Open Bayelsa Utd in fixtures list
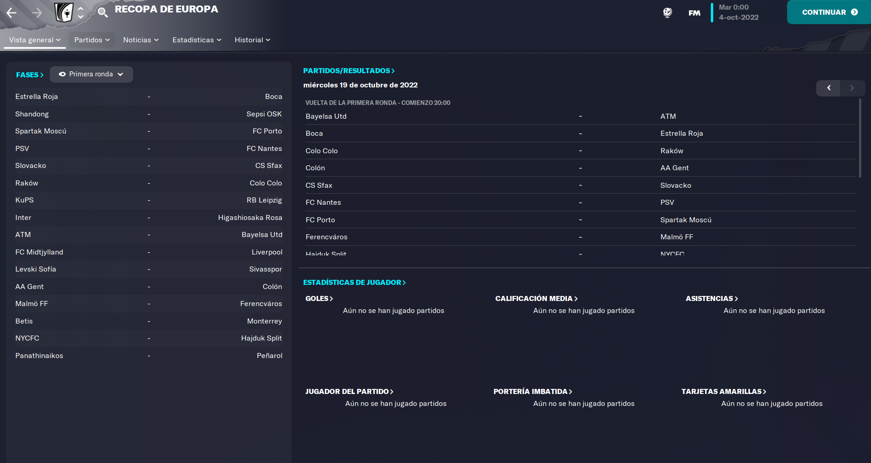The image size is (871, 463). [326, 116]
